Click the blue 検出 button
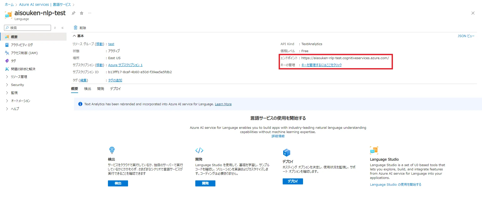 click(118, 183)
